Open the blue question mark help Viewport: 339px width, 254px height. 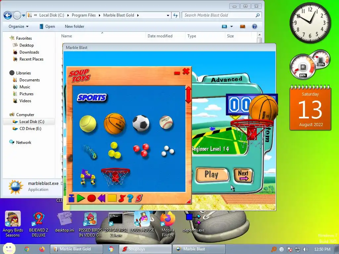tap(130, 198)
